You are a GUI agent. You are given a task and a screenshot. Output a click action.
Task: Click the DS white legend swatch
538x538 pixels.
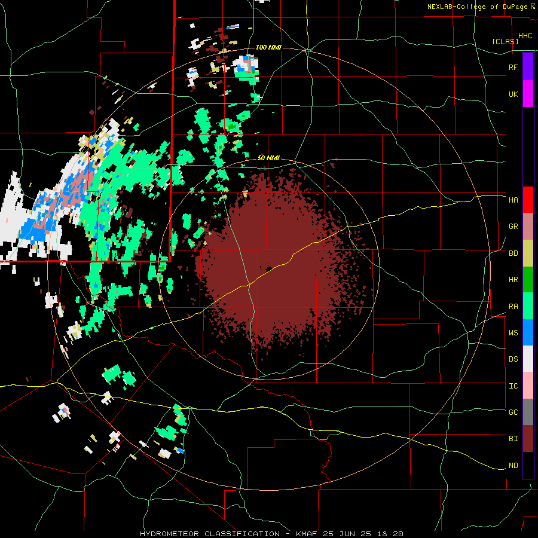point(528,359)
